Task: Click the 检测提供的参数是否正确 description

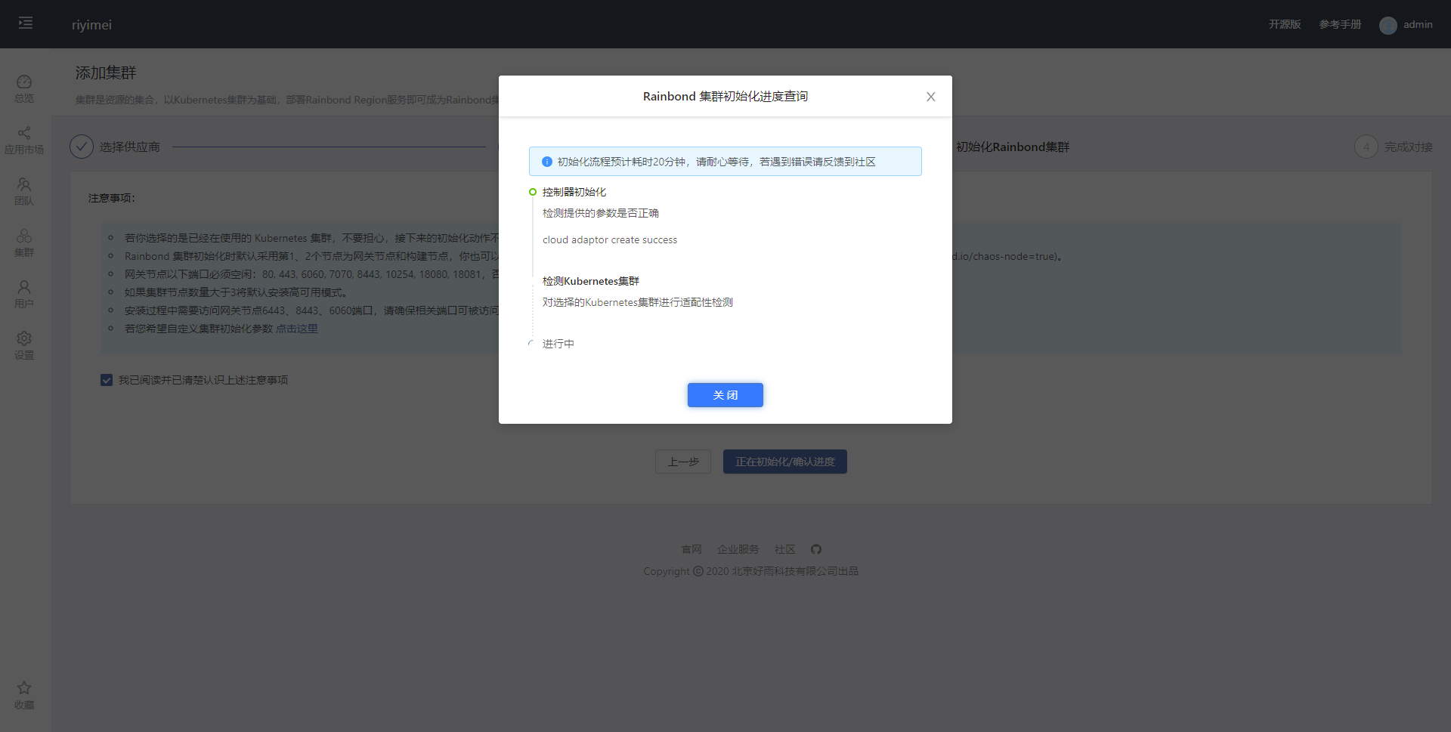Action: click(601, 213)
